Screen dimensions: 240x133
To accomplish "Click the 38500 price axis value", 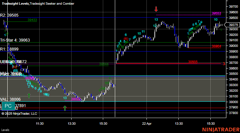I will (x=233, y=74).
